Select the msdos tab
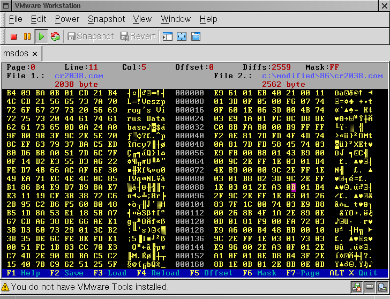390x299 pixels. (x=16, y=54)
